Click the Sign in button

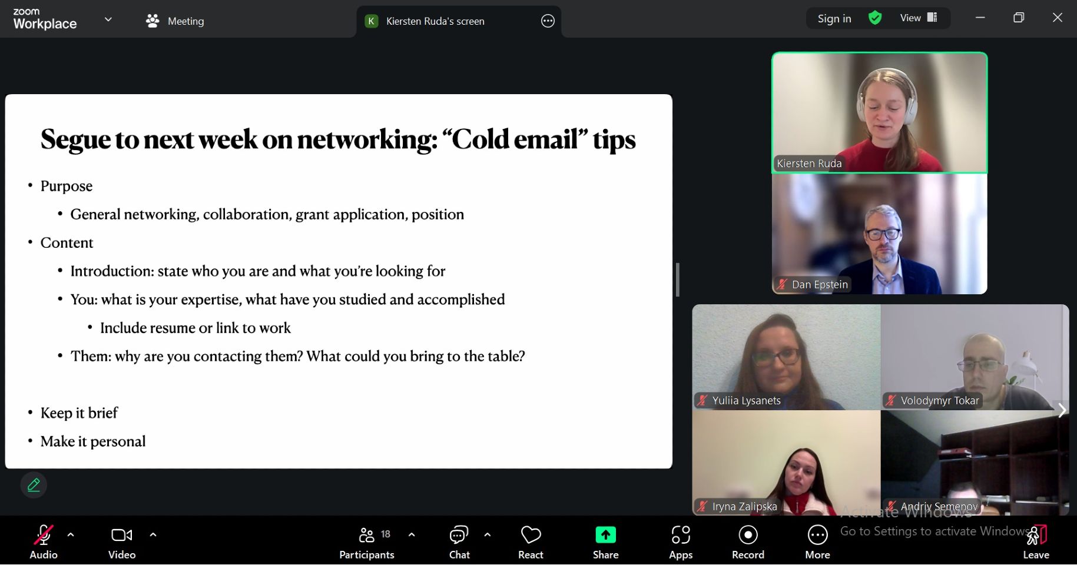[x=834, y=19]
